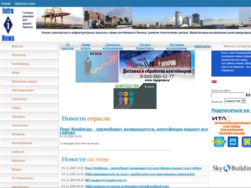Click the Sky Building logo
The height and width of the screenshot is (188, 251).
point(231,168)
